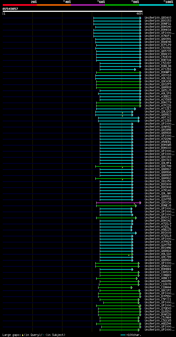Select the UniRef100_A3BBZ2 entry

[x=158, y=96]
